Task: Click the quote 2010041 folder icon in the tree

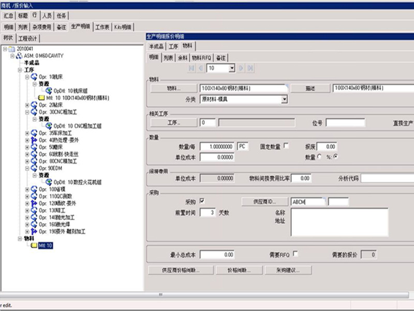Action: (11, 49)
